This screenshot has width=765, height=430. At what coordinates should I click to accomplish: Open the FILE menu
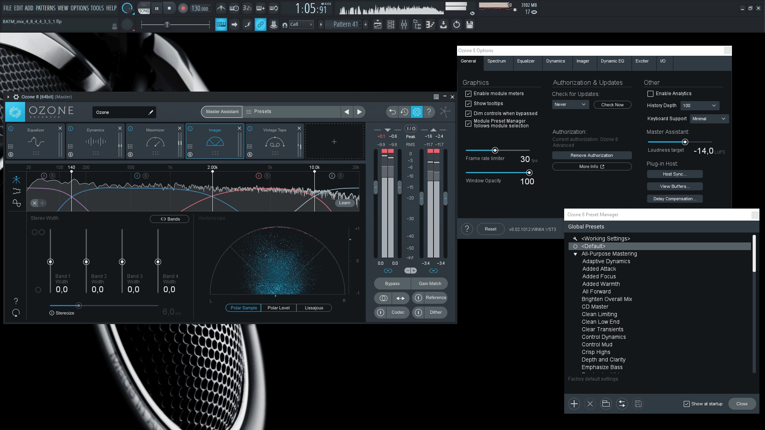[x=8, y=8]
